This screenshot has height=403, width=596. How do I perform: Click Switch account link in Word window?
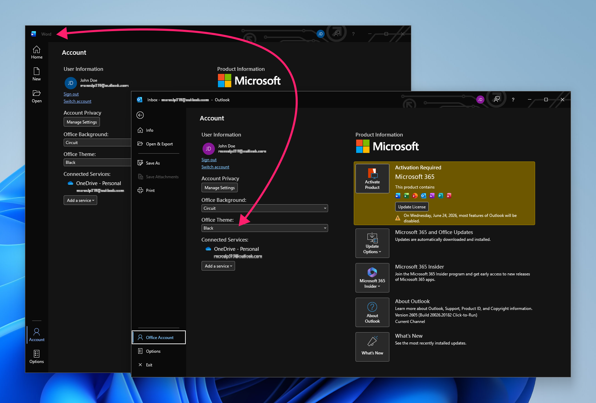point(77,101)
